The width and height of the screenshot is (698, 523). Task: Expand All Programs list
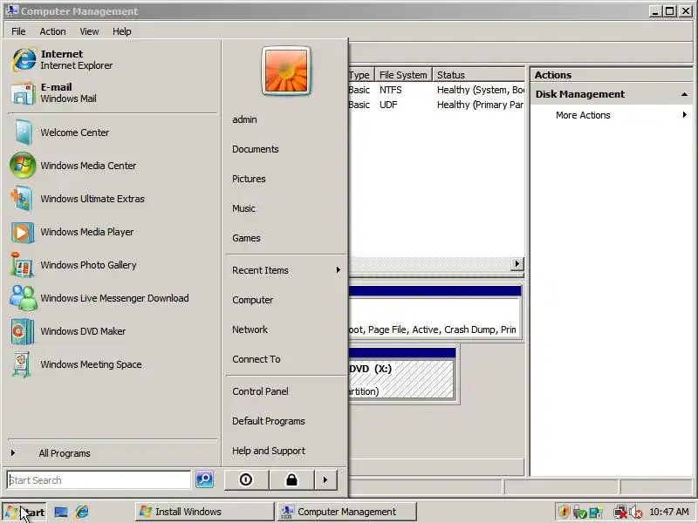pos(112,453)
